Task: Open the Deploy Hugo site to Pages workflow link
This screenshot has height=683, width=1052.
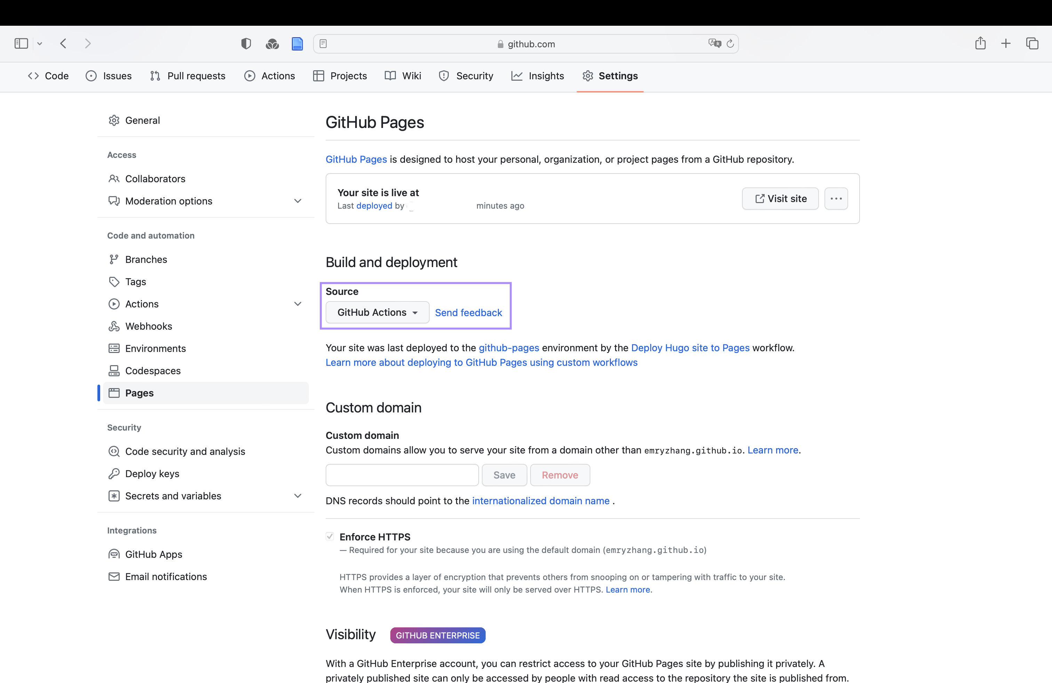Action: [690, 348]
